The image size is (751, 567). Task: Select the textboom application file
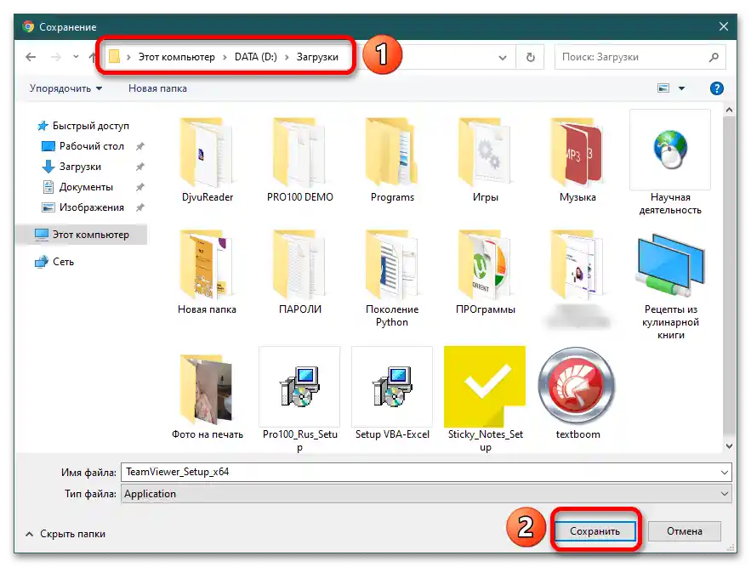click(x=577, y=394)
